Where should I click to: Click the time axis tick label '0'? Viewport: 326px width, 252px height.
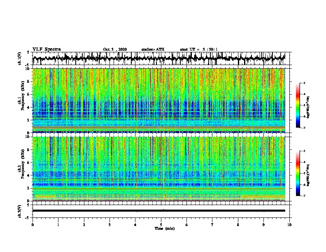coord(33,225)
